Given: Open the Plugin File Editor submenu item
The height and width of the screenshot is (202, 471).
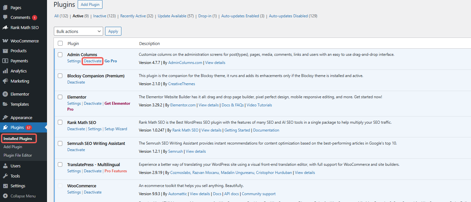Looking at the screenshot, I should 18,155.
